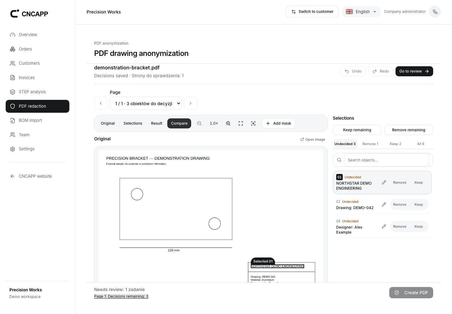452x314 pixels.
Task: Go to next page chevron
Action: pos(191,103)
